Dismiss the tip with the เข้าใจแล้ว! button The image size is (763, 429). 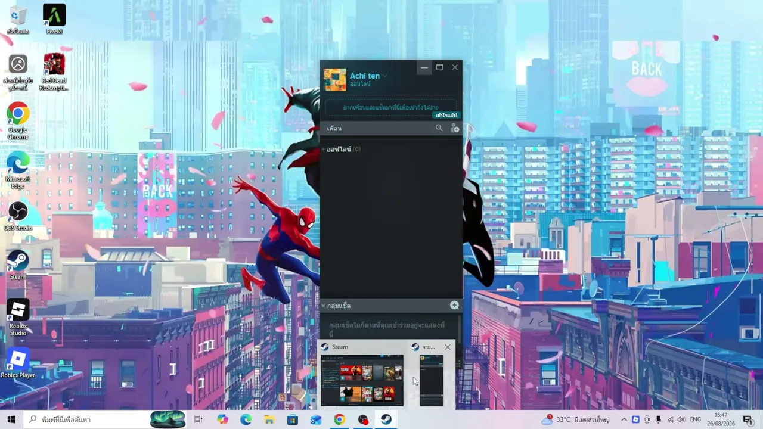coord(446,115)
